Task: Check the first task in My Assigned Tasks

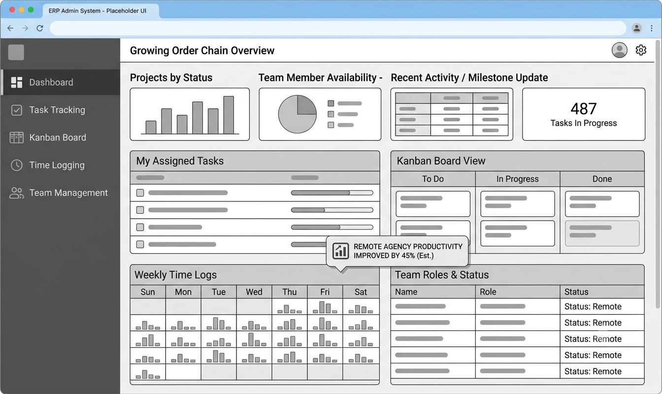Action: click(140, 193)
